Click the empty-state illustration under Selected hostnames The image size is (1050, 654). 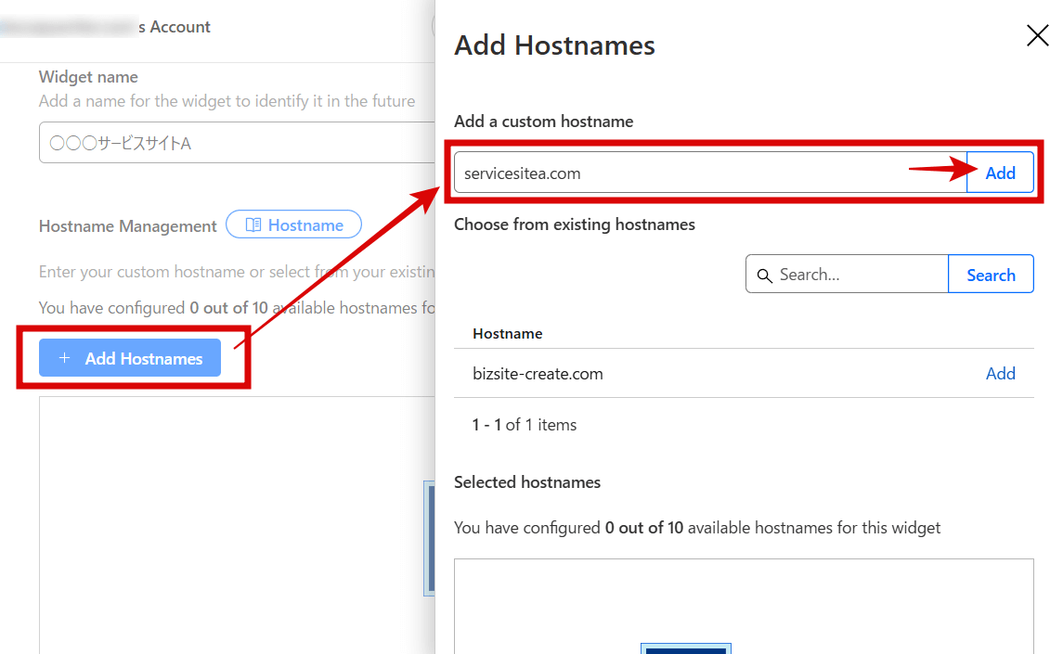tap(685, 648)
